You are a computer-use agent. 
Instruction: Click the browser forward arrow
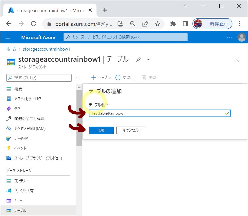[x=21, y=24]
